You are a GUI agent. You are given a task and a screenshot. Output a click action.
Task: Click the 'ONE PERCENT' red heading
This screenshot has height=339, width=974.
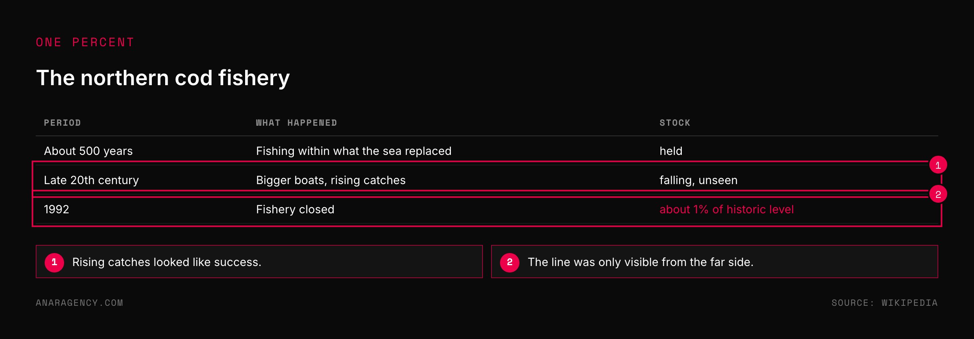pos(85,42)
